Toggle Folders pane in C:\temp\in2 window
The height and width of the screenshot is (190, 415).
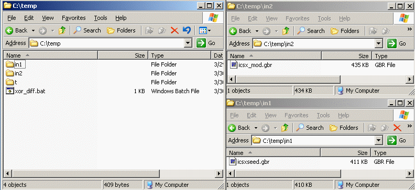345,31
